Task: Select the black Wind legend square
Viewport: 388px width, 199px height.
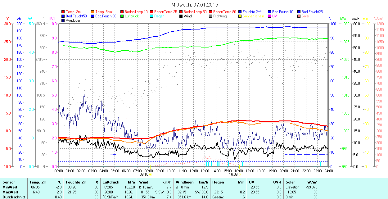Action: (181, 16)
